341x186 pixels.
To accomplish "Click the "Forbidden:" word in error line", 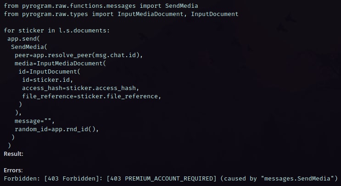I will (20, 178).
